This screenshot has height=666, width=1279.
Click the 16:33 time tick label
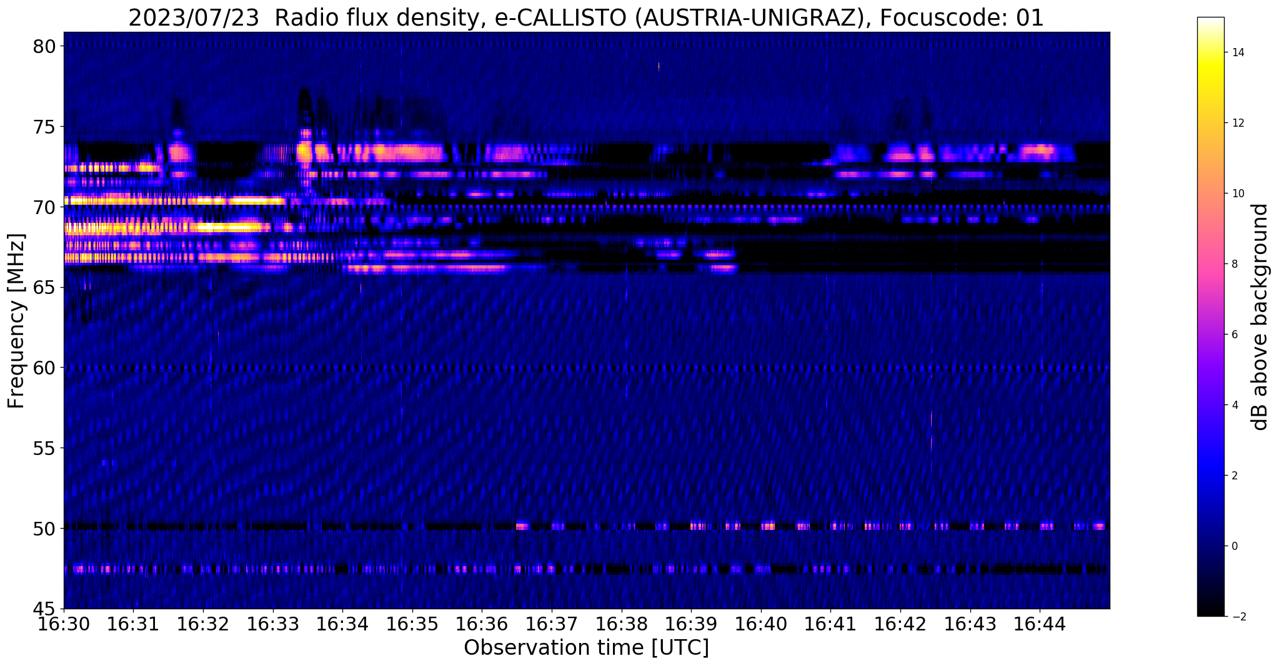tap(273, 625)
